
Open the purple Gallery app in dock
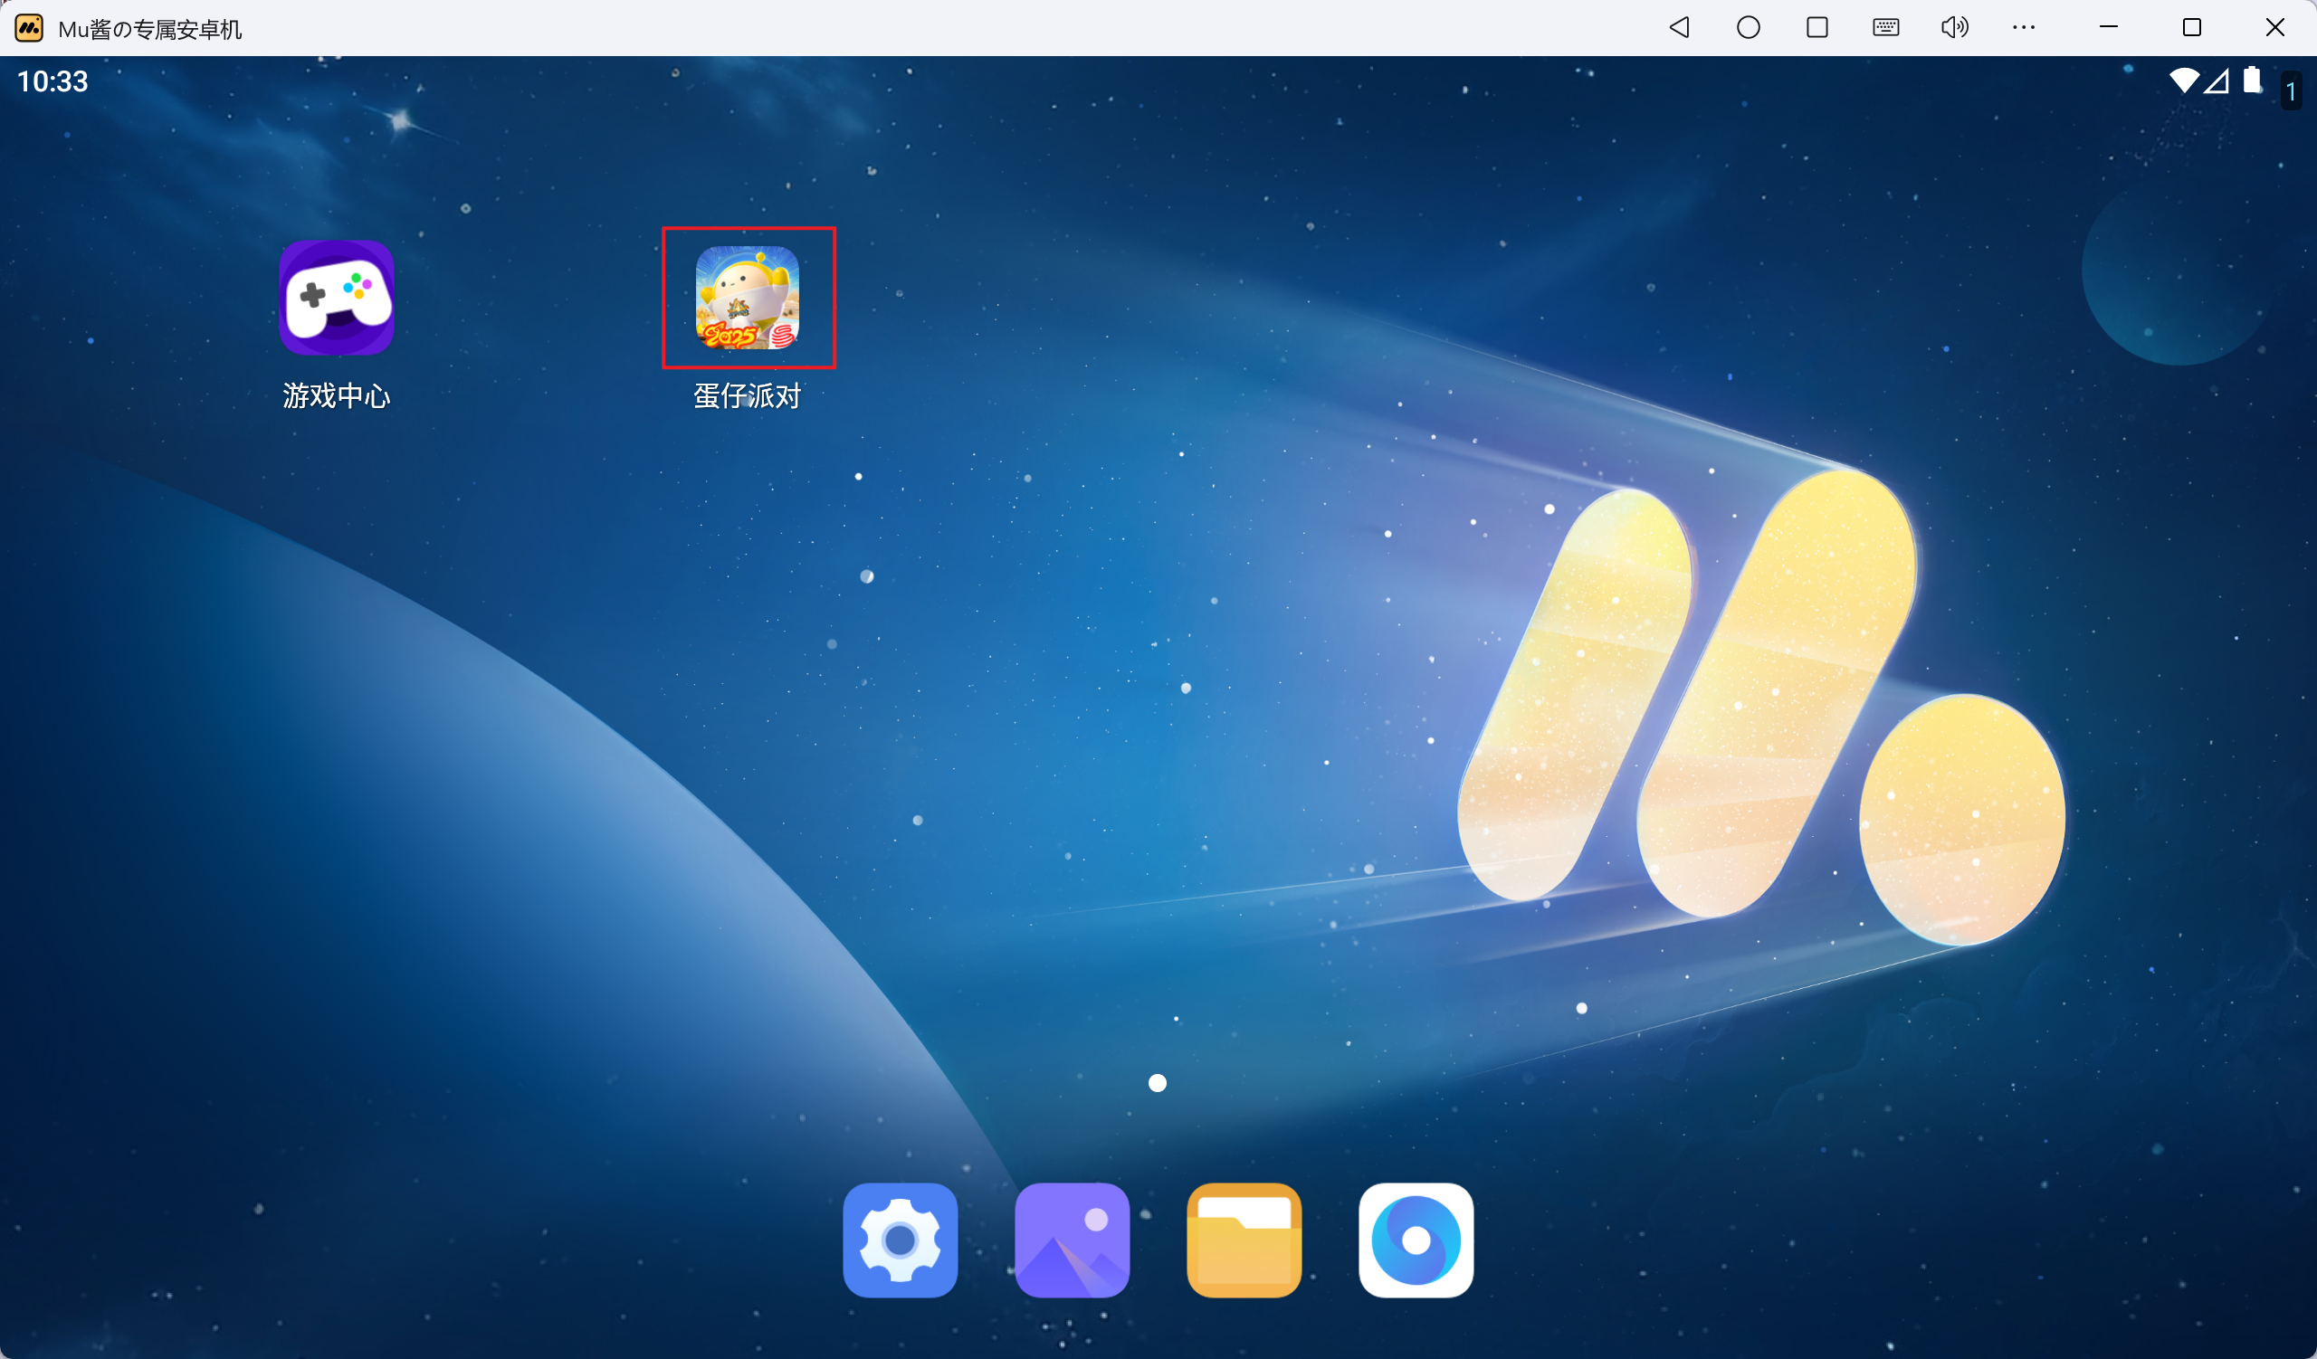coord(1073,1240)
